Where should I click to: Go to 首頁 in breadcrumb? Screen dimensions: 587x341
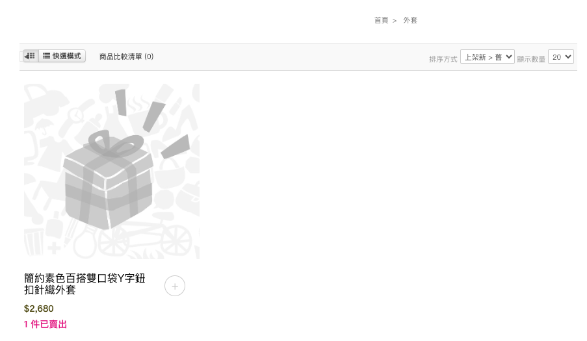tap(381, 21)
